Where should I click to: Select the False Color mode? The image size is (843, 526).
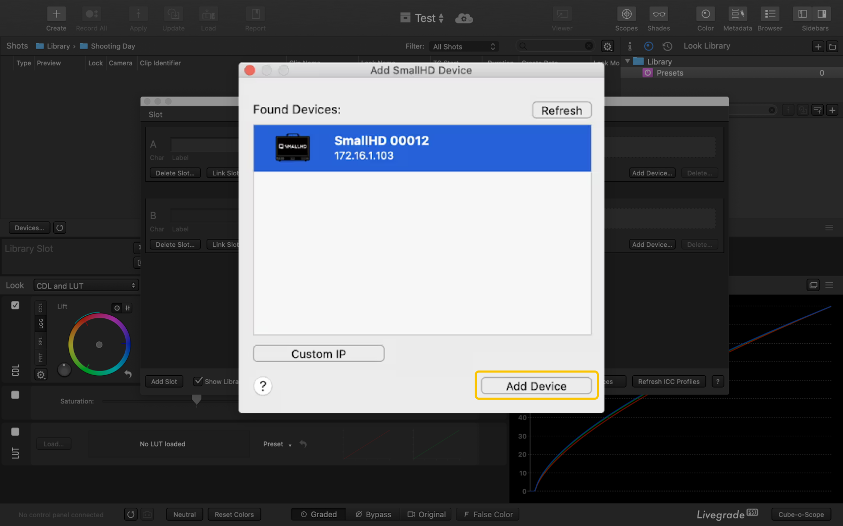(x=488, y=515)
